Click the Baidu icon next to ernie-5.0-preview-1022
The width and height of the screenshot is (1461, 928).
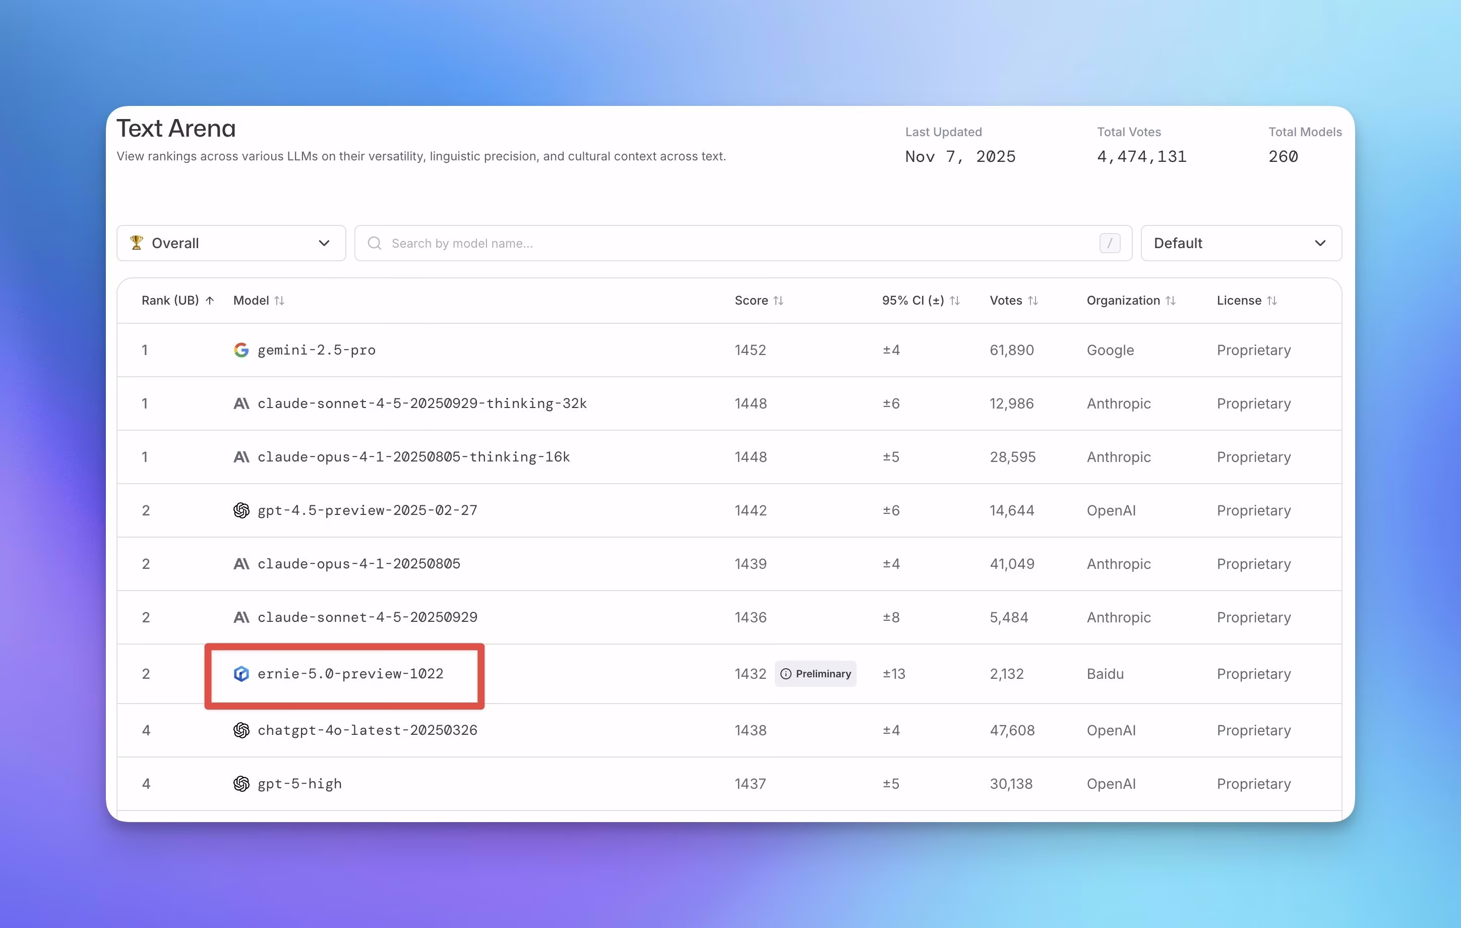pos(241,674)
